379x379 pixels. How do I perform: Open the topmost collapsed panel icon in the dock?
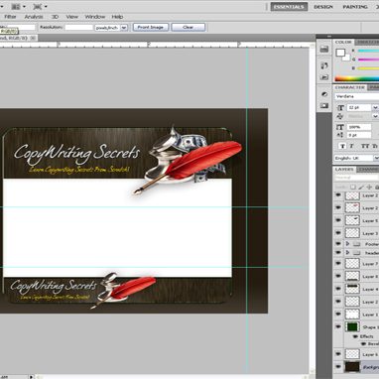pos(324,50)
